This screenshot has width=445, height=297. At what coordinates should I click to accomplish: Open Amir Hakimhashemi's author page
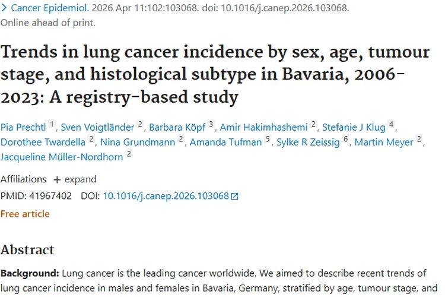point(264,127)
